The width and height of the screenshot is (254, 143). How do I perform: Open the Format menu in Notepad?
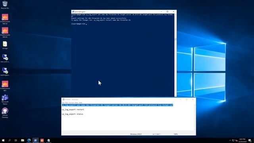click(x=71, y=102)
